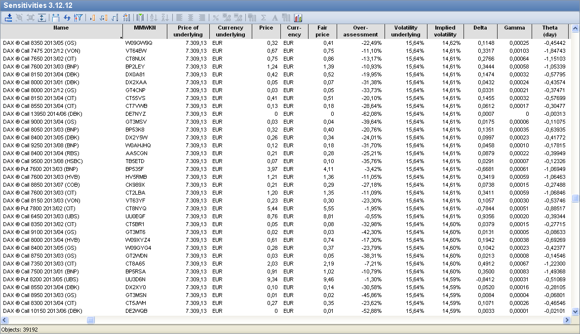The image size is (580, 334).
Task: Open the bar chart icon in toolbar
Action: [x=298, y=18]
